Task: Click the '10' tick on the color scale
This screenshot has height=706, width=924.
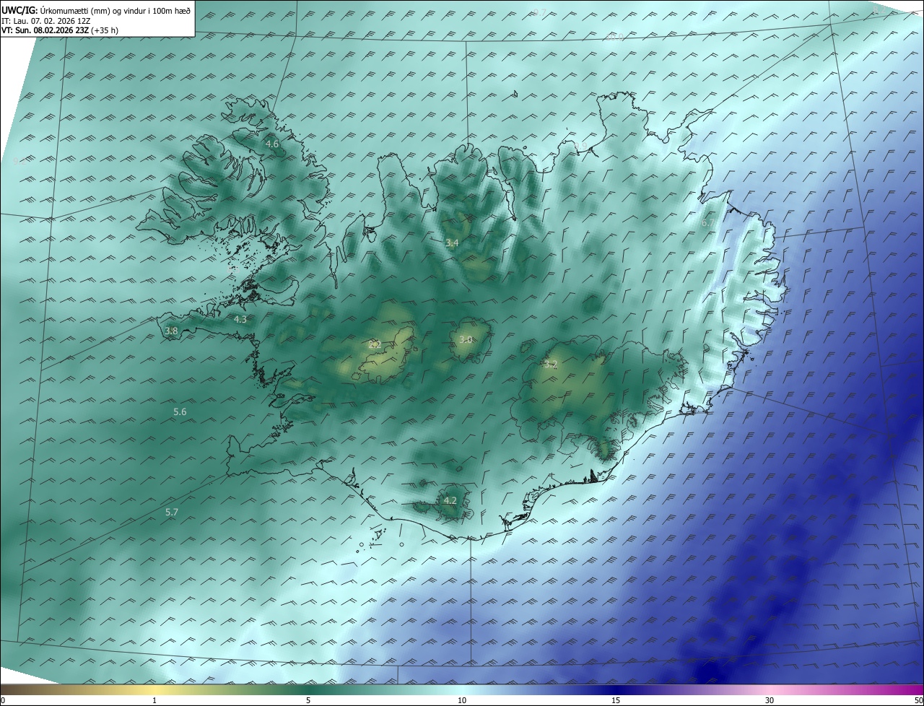Action: coord(462,700)
